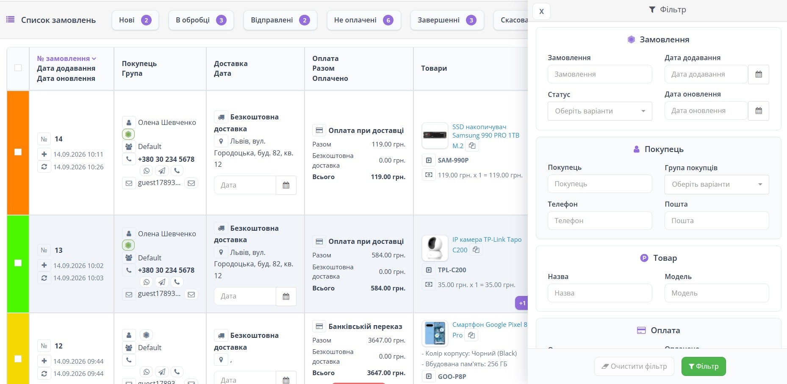The image size is (787, 384).
Task: Click yellow status color bar of order 12
Action: point(18,348)
